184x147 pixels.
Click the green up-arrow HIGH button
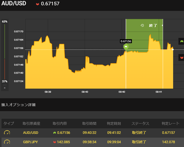click(181, 41)
